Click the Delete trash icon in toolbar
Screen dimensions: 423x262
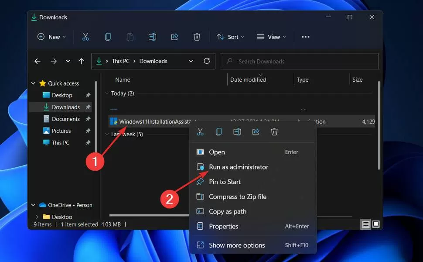pos(197,37)
